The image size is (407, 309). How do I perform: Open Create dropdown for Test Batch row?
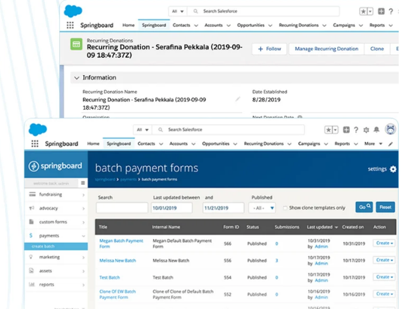(x=384, y=277)
